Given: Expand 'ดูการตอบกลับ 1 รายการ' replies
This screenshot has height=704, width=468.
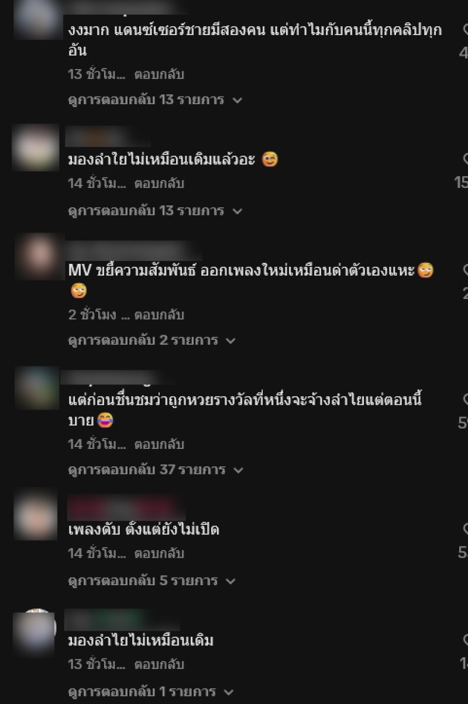Looking at the screenshot, I should [150, 692].
